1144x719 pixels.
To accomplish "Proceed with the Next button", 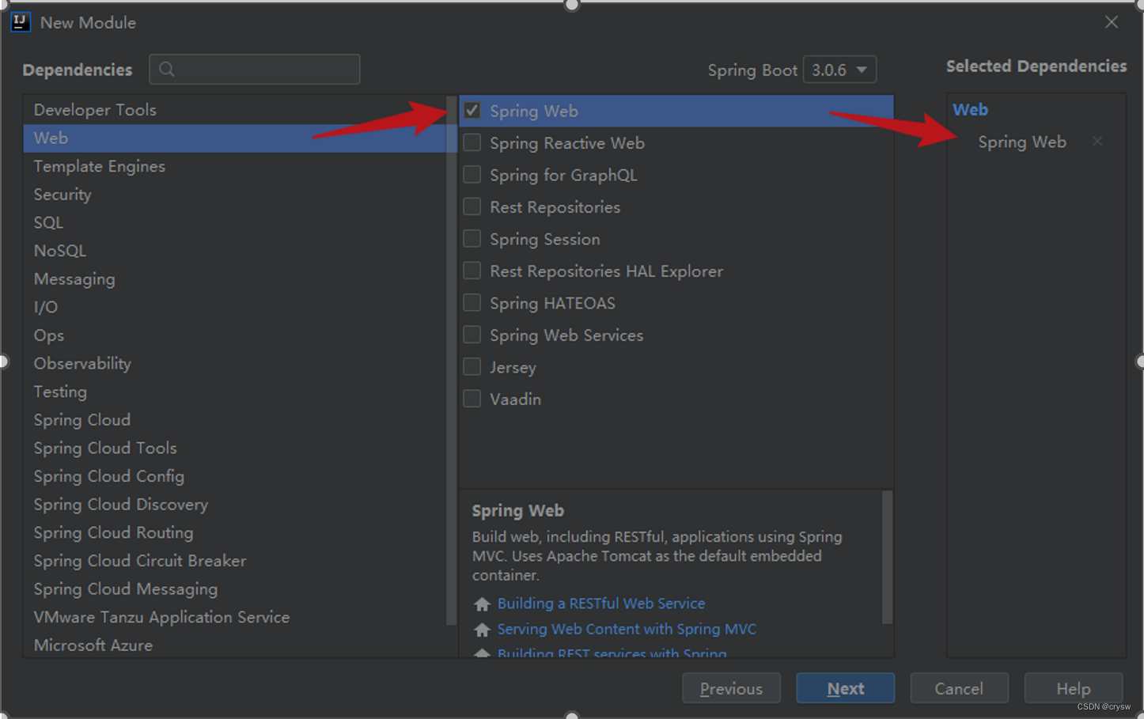I will pyautogui.click(x=845, y=689).
